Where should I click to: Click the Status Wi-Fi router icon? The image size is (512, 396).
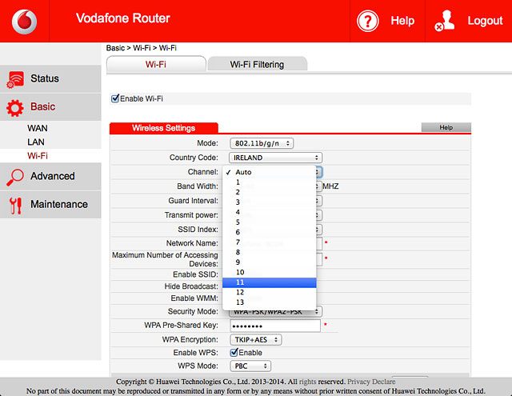tap(15, 79)
